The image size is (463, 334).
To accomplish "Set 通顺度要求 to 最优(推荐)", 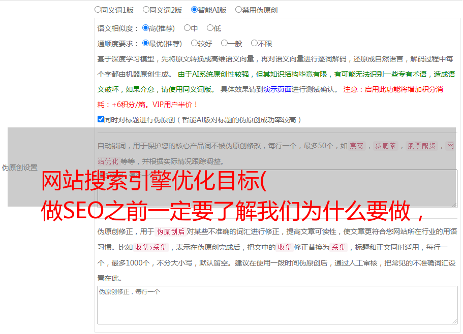I will 145,43.
